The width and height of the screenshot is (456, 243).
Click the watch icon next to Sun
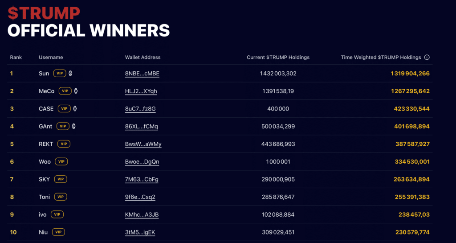[70, 73]
